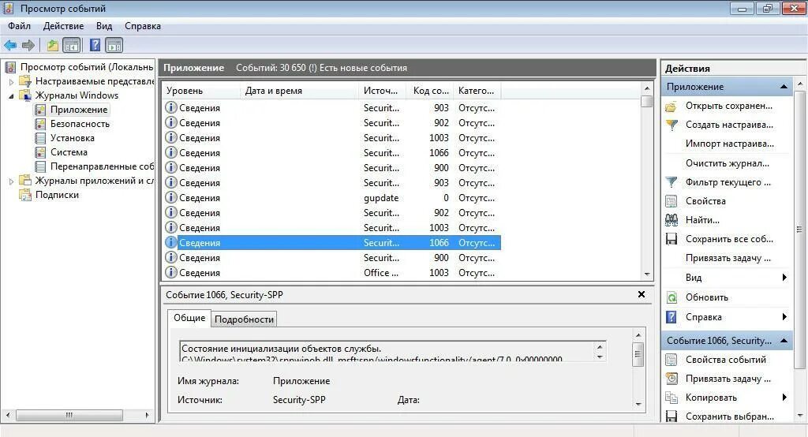Collapse the Приложение actions section
Screen dimensions: 808x437
point(784,87)
